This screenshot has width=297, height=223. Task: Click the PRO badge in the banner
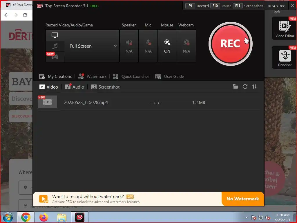(130, 197)
